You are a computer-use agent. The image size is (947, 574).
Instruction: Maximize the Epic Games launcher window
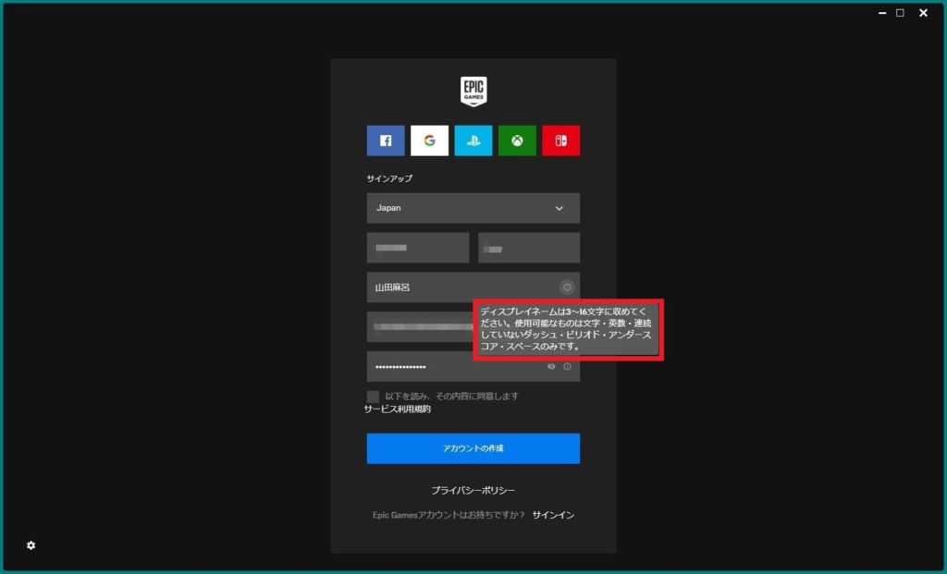[901, 13]
